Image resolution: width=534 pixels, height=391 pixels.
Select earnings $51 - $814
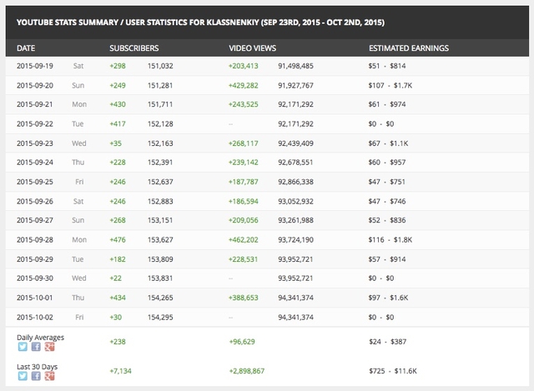click(x=387, y=66)
